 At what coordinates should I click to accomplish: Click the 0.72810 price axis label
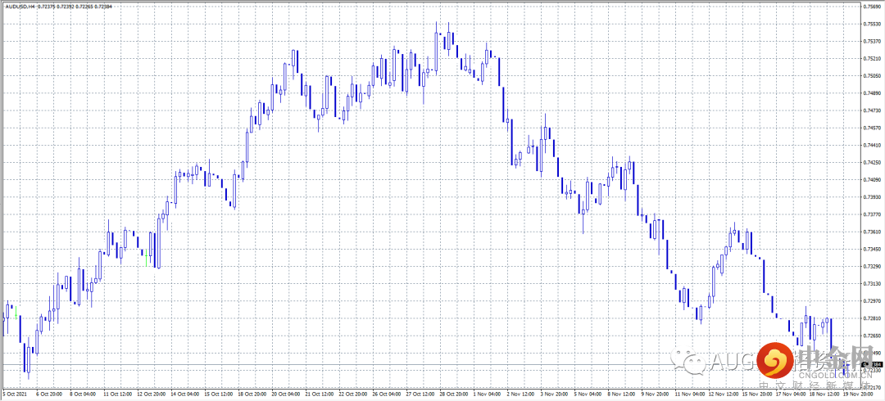tap(873, 318)
